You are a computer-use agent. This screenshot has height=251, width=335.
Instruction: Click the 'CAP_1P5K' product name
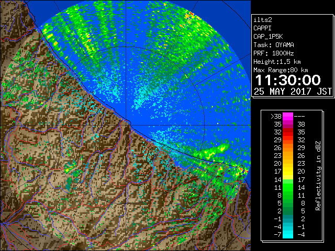(268, 37)
